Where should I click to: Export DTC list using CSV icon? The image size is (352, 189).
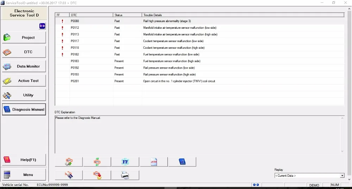[154, 162]
